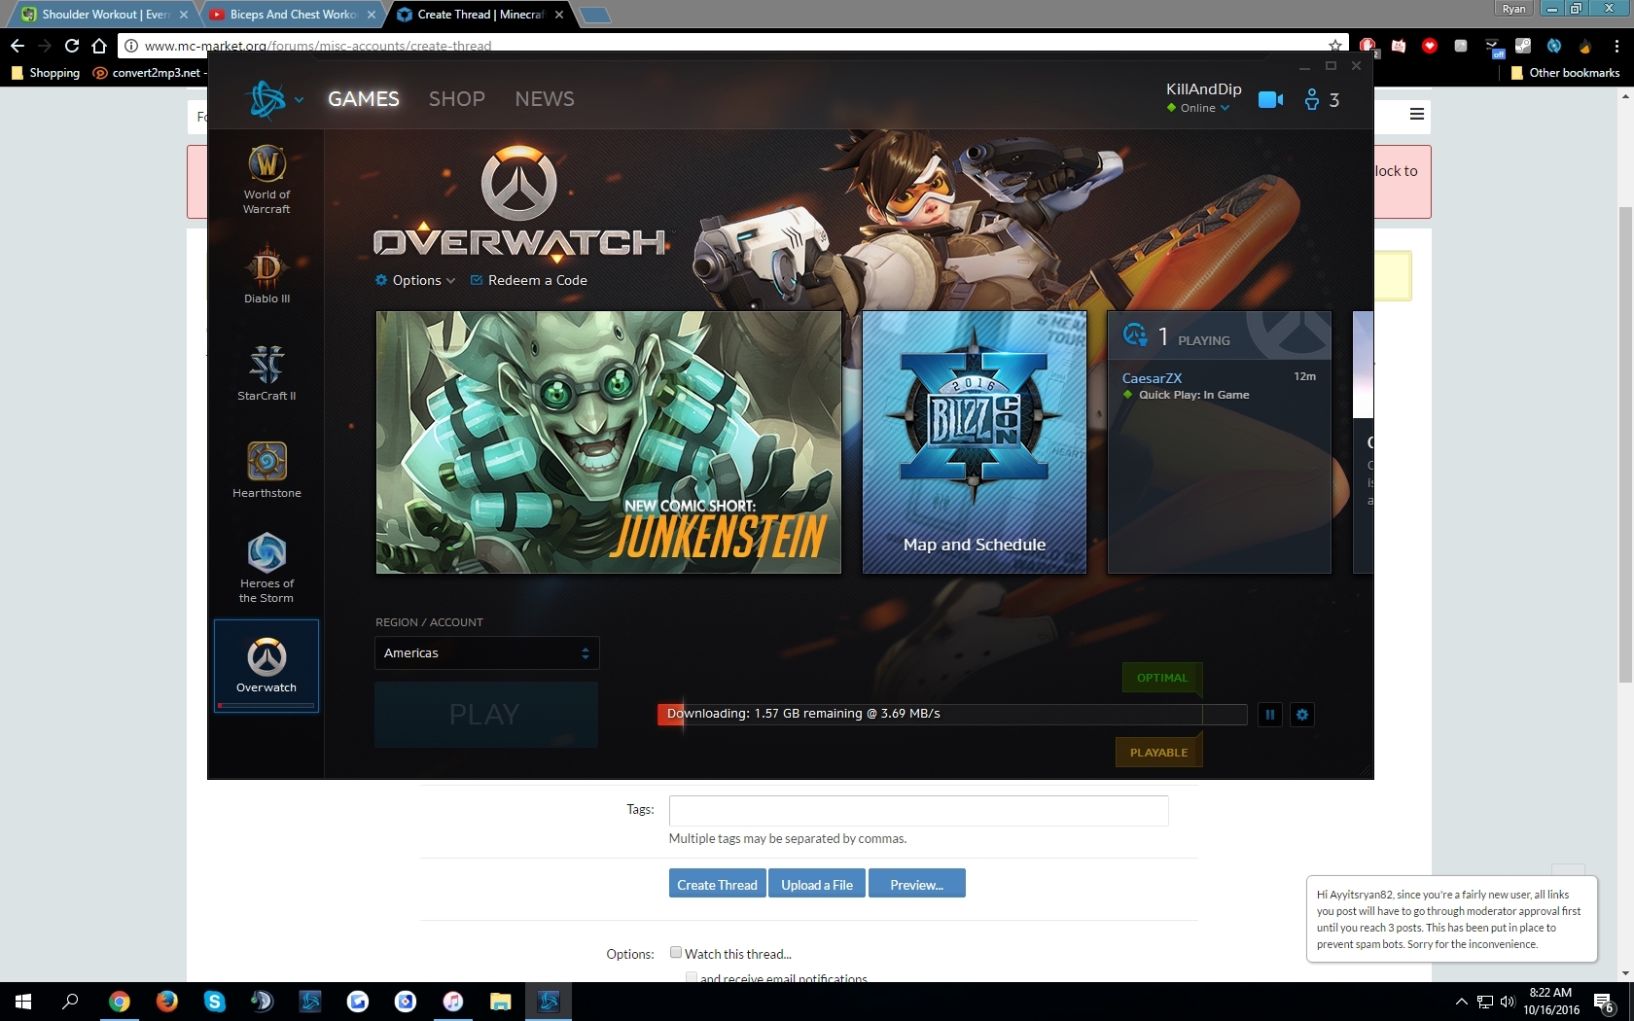Go back in the browser
Screen dimensions: 1634x1021
[18, 46]
